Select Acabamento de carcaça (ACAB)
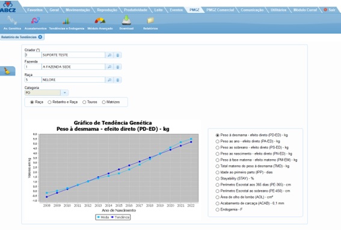This screenshot has height=230, width=341. pyautogui.click(x=217, y=204)
